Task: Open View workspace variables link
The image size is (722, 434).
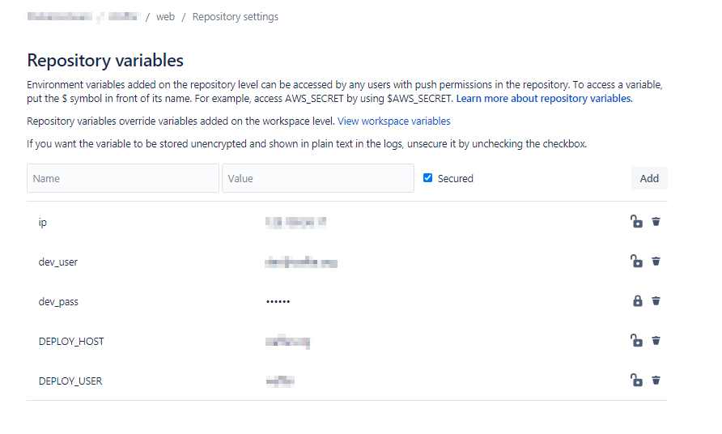Action: coord(393,121)
